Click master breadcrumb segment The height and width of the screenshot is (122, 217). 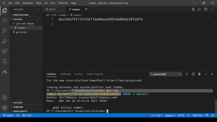tap(76, 15)
